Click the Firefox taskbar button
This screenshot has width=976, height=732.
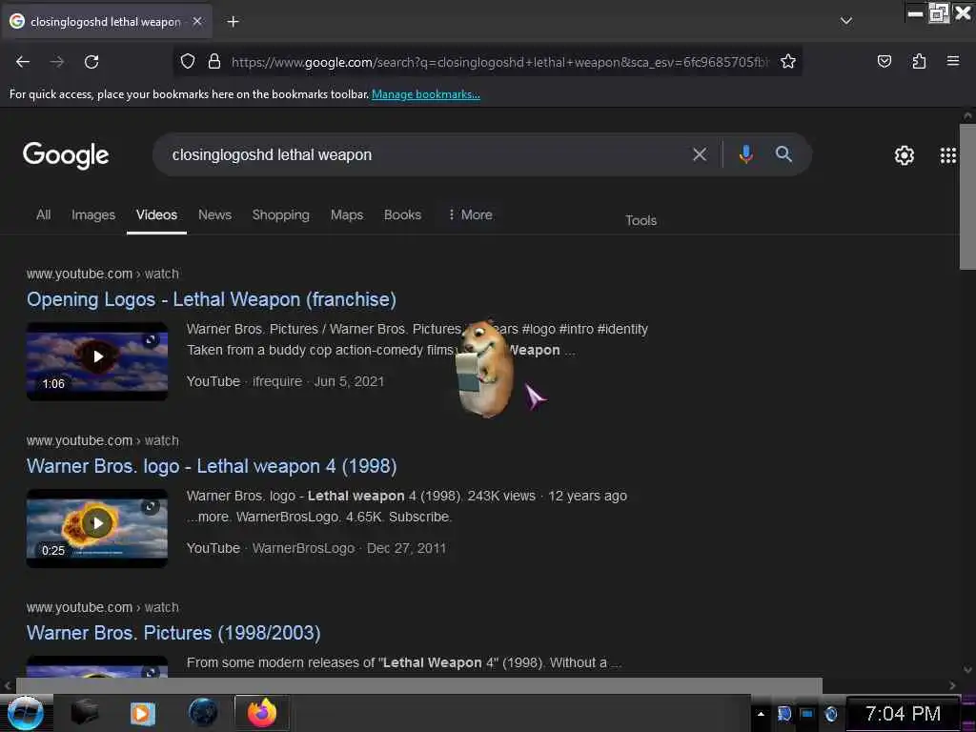(262, 713)
